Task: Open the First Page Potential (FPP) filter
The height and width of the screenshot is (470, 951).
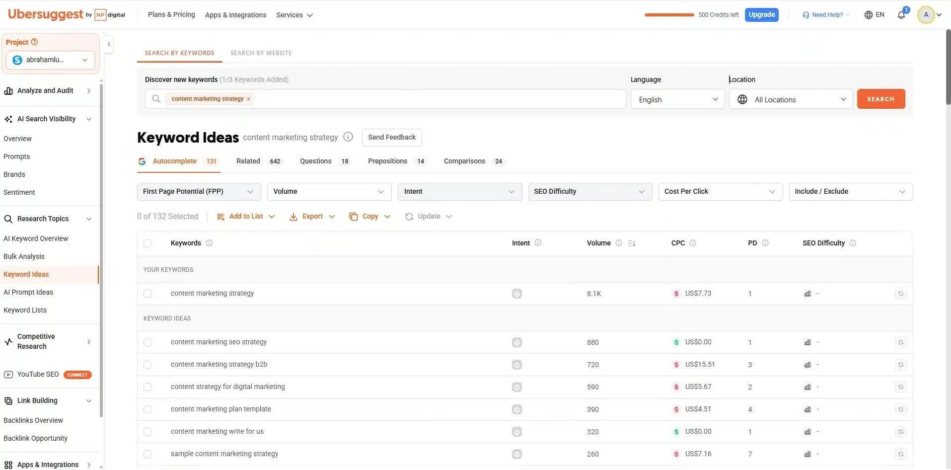Action: [199, 192]
